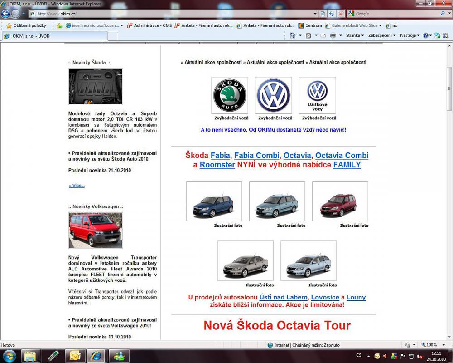Open the Zabezpečení menu
The image size is (453, 363).
click(x=381, y=35)
